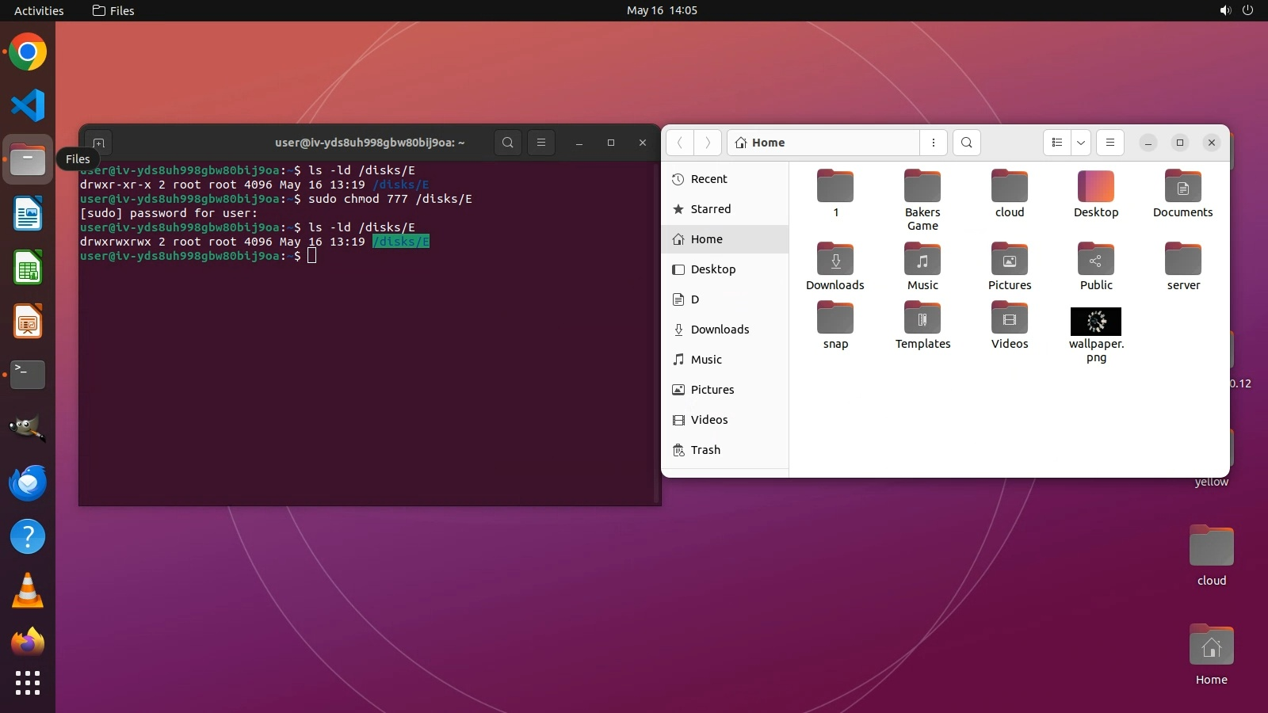Open new terminal tab icon
Viewport: 1268px width, 713px height.
(99, 143)
